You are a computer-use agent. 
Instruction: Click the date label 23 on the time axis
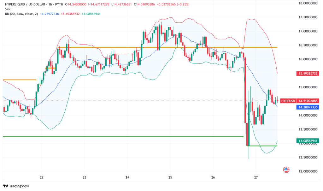pyautogui.click(x=85, y=177)
